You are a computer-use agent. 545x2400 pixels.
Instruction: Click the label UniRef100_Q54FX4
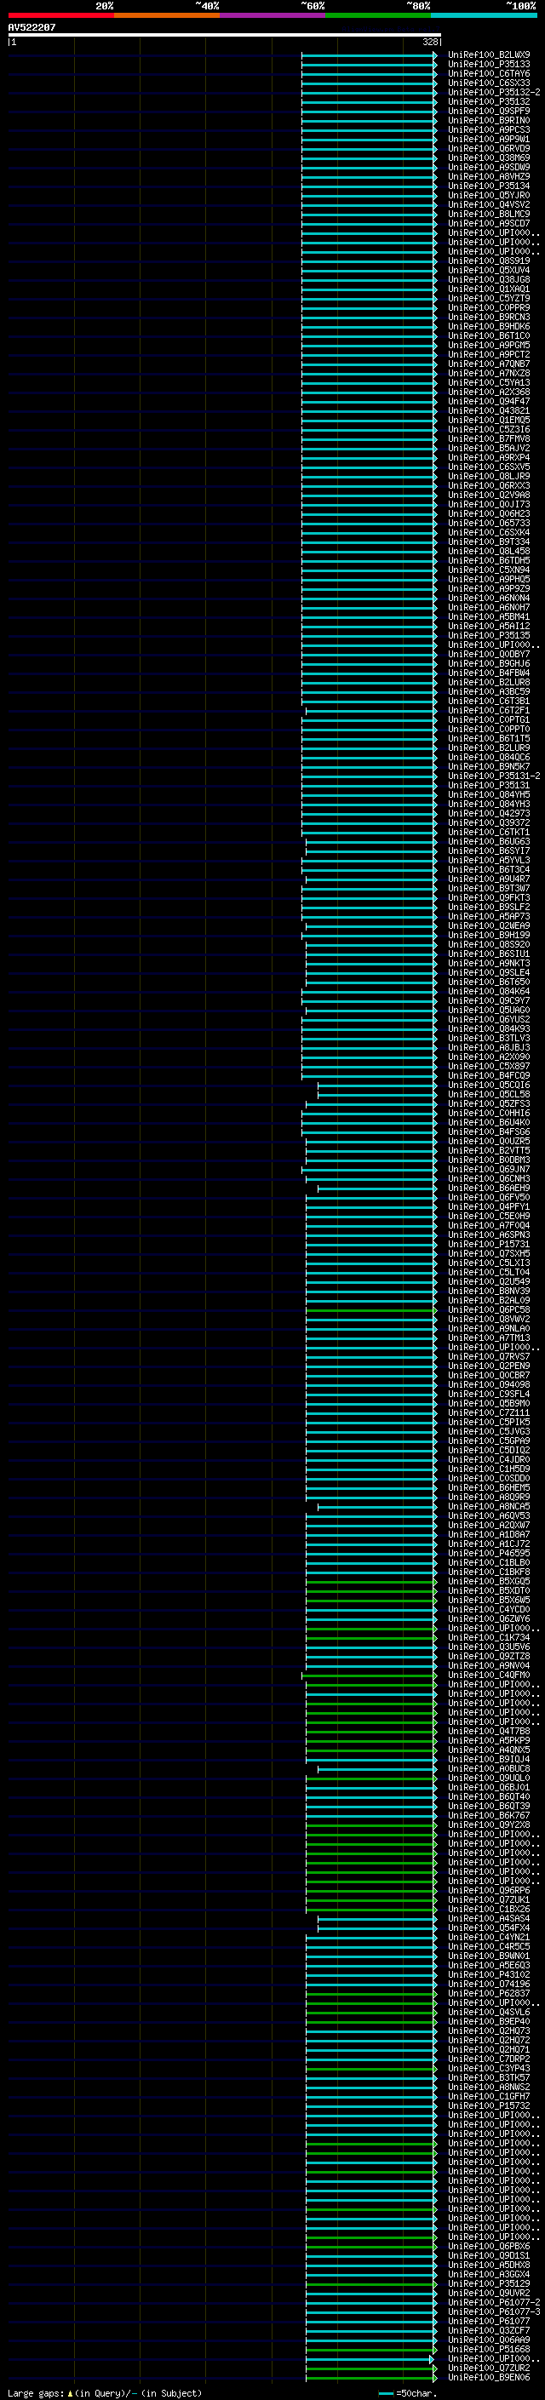pos(488,1927)
